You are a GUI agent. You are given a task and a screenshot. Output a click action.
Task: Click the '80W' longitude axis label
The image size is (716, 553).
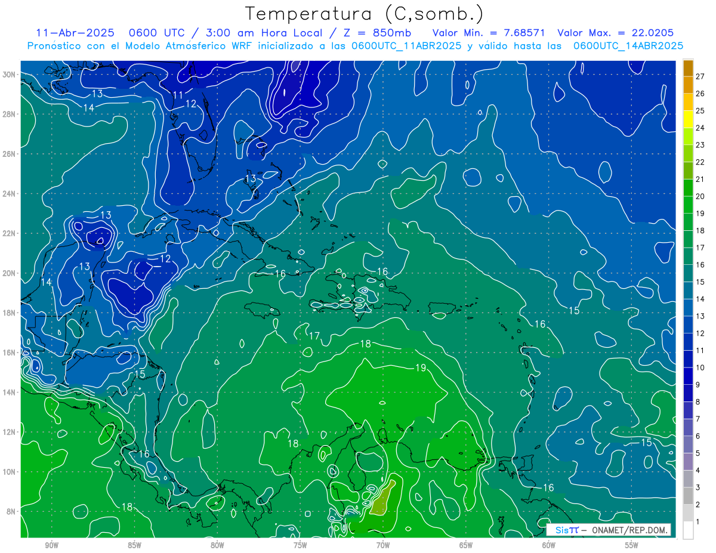coord(217,545)
